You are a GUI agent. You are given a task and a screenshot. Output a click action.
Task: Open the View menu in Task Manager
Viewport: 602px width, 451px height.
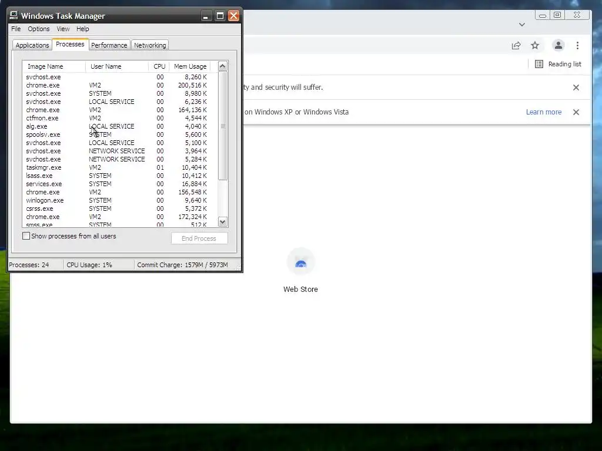tap(63, 29)
